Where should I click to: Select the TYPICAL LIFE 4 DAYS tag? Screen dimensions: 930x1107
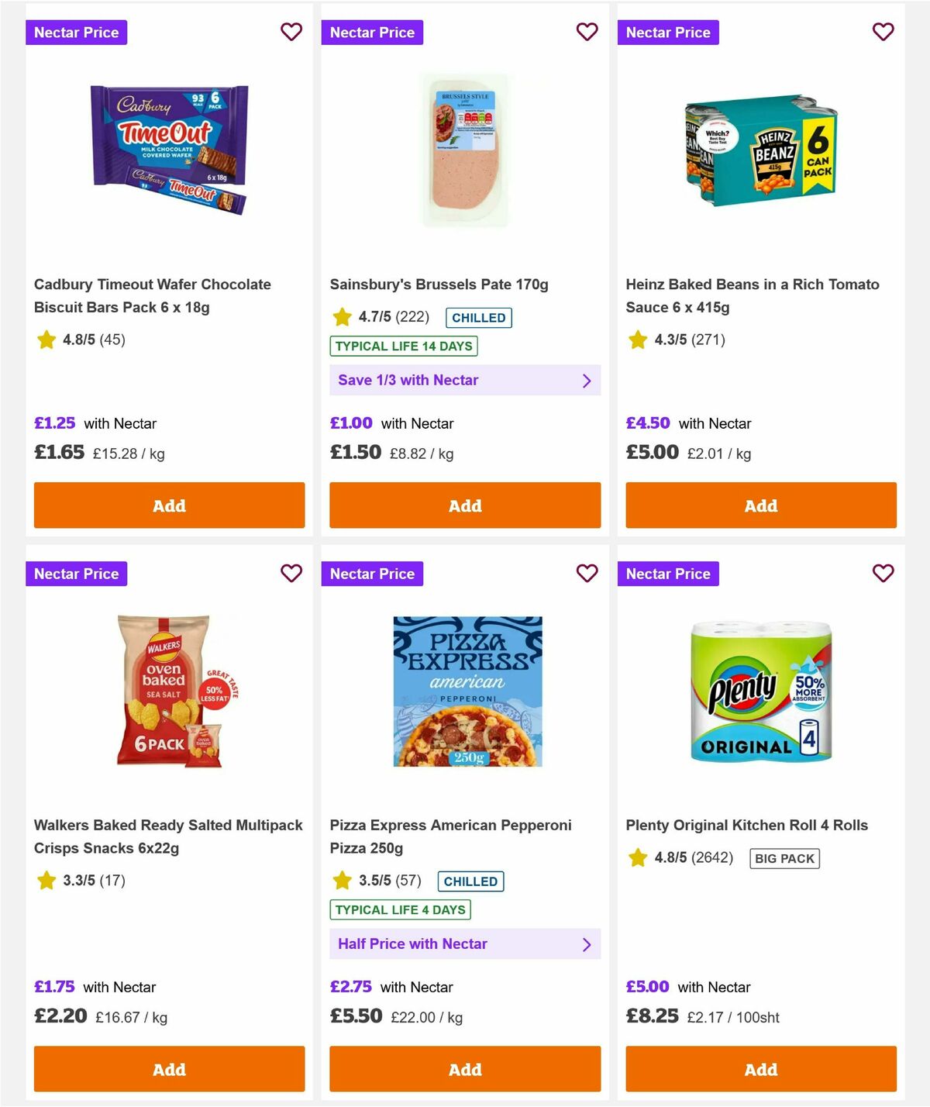point(399,909)
